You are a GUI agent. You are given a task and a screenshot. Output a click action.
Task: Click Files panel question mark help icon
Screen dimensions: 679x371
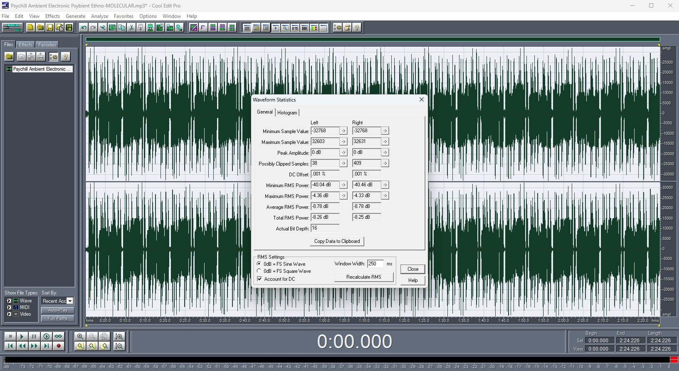click(66, 57)
